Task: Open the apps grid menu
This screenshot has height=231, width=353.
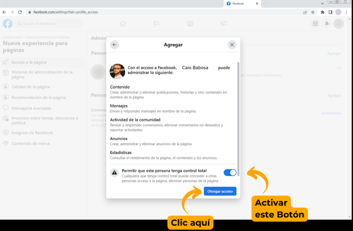Action: tap(315, 24)
